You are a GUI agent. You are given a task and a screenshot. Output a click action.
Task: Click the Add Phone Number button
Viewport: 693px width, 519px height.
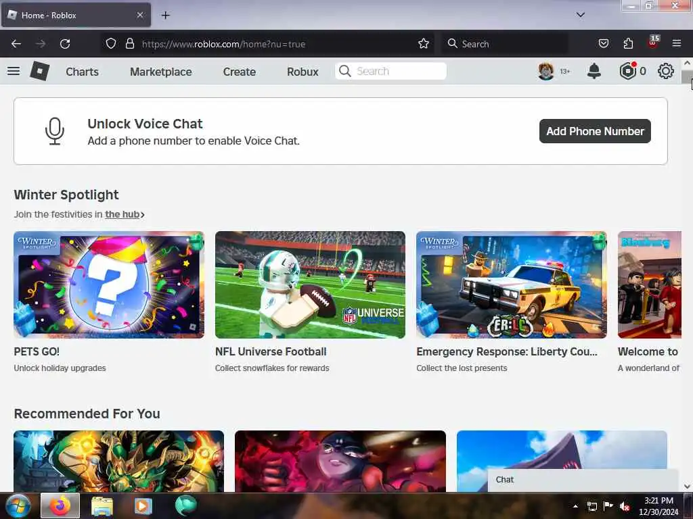(x=595, y=131)
